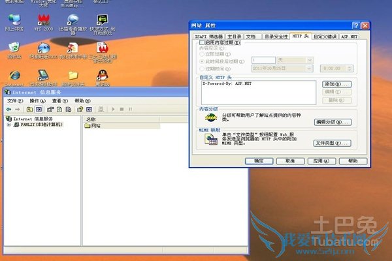
Task: Click the Export List toolbar icon
Action: click(68, 109)
